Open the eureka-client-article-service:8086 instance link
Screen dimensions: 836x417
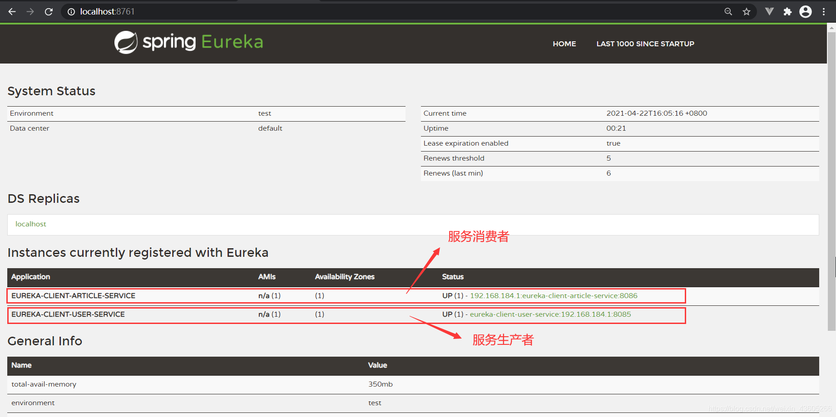(x=554, y=296)
